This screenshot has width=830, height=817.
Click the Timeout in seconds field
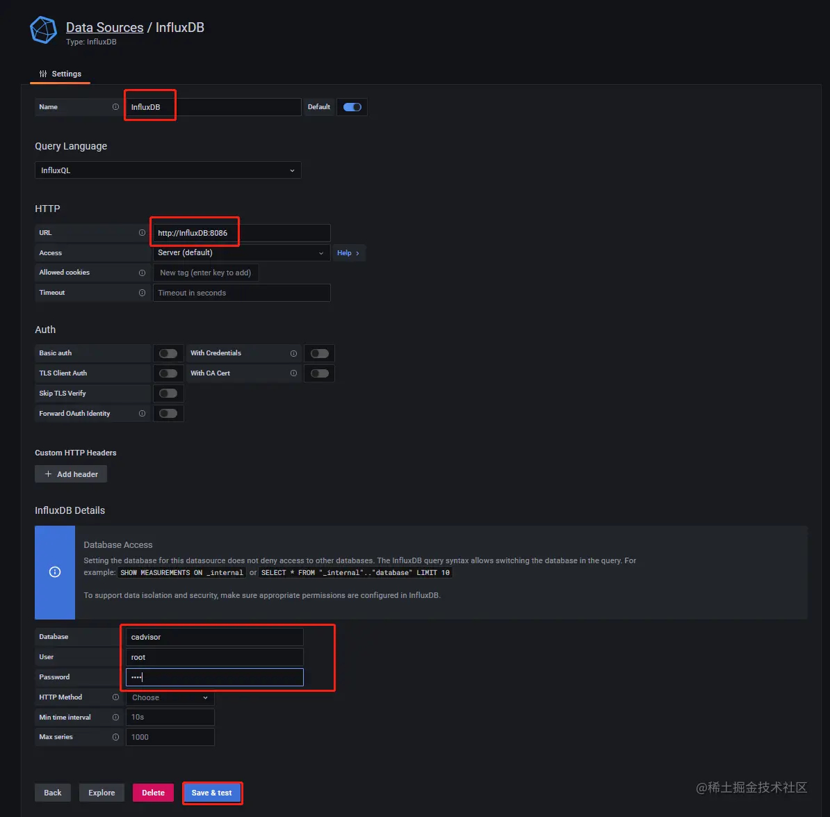pyautogui.click(x=241, y=293)
